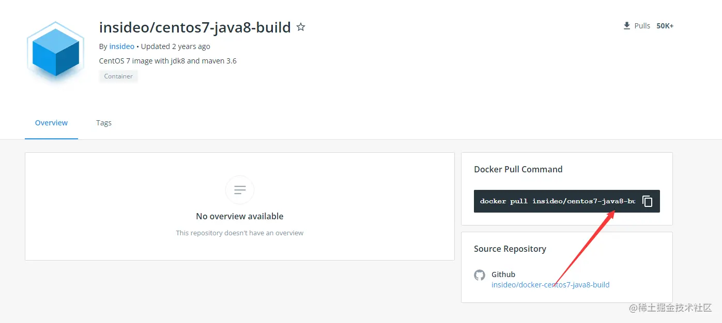This screenshot has height=323, width=722.
Task: Click the docker pull command text box
Action: tap(567, 201)
